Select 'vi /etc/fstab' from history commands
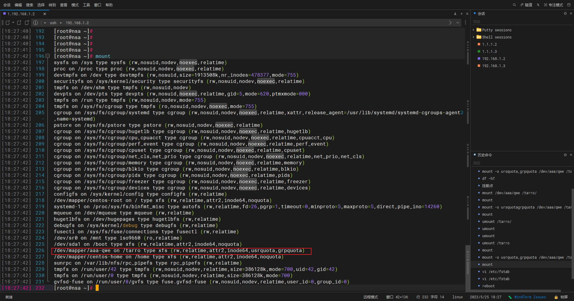This screenshot has height=301, width=574. pos(496,271)
